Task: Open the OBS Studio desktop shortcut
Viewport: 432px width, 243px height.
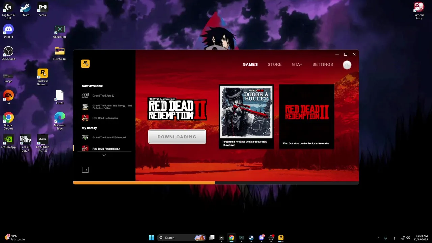Action: tap(8, 54)
